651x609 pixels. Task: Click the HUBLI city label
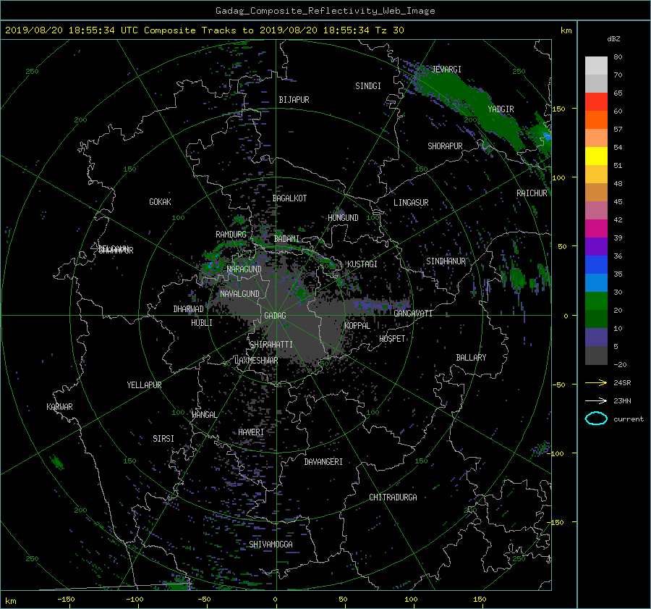pyautogui.click(x=202, y=323)
